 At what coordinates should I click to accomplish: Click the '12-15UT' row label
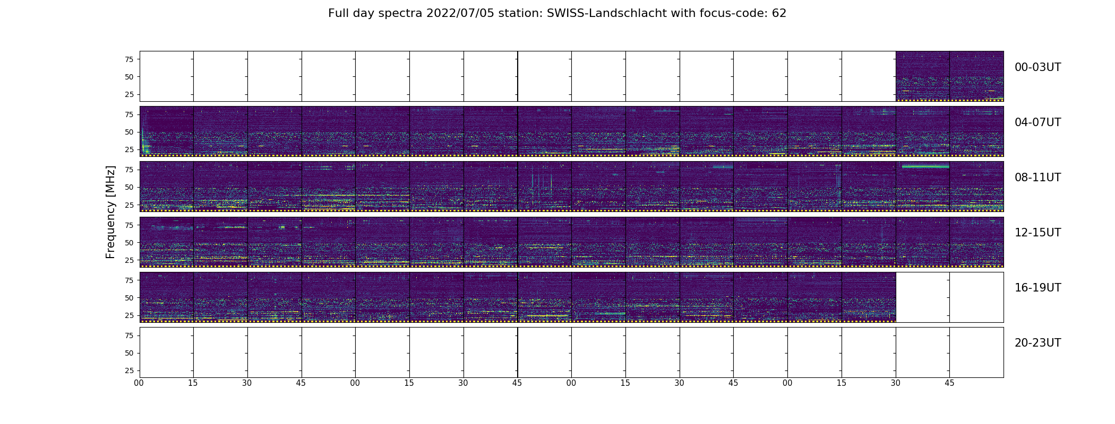point(1037,233)
